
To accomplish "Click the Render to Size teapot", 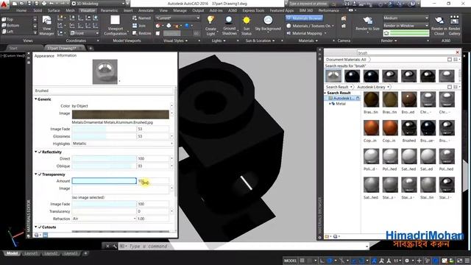I will pyautogui.click(x=367, y=21).
